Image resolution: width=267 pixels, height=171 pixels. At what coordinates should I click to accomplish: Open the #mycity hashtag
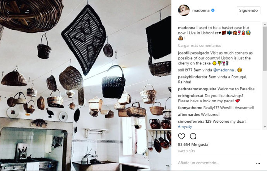coord(185,127)
